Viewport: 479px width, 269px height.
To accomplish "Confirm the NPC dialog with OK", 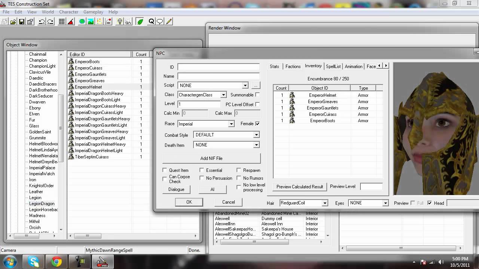I will 189,202.
